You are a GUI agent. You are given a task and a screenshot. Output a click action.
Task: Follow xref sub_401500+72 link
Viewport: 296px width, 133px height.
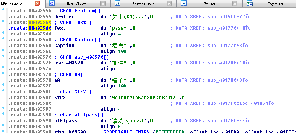[x=229, y=16]
